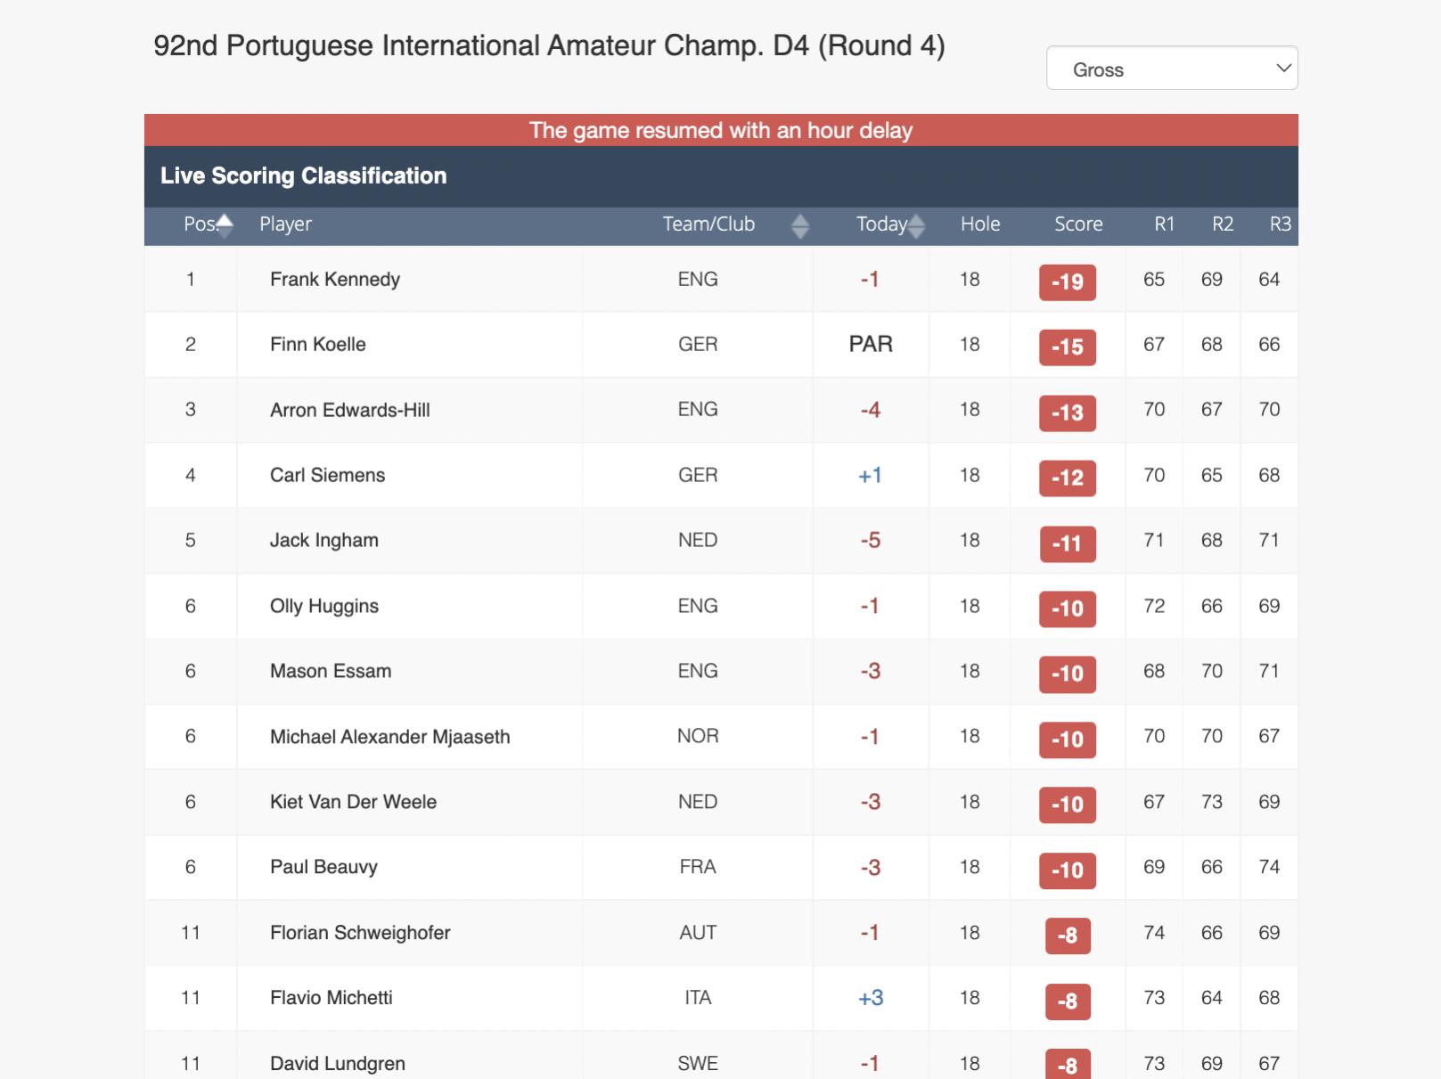Click Carl Siemens' -12 score badge

coord(1067,478)
